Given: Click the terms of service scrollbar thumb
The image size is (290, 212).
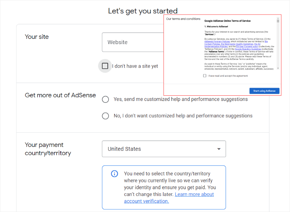Looking at the screenshot, I should (278, 21).
